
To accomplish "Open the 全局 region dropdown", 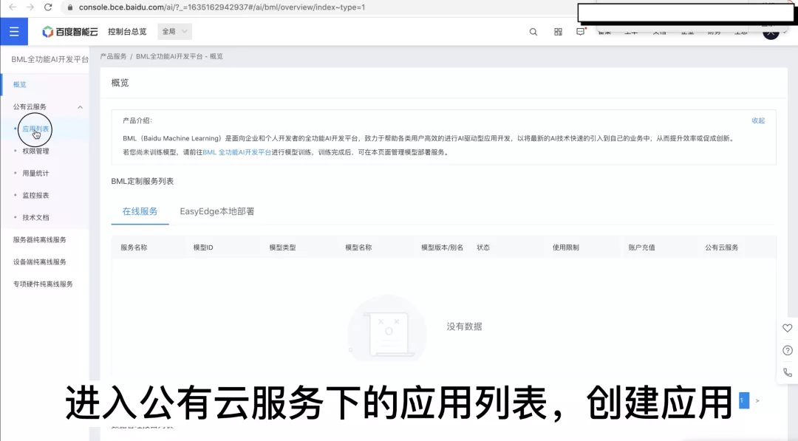I will pos(174,32).
